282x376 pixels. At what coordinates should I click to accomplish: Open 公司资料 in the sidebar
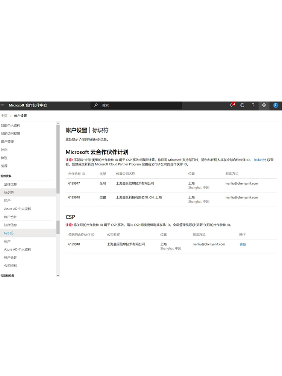pyautogui.click(x=11, y=266)
